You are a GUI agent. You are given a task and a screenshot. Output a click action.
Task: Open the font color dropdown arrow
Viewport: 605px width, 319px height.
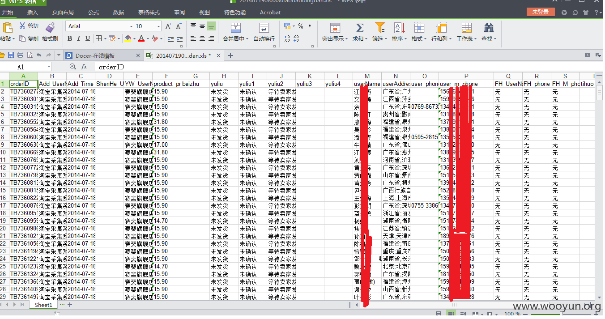148,39
